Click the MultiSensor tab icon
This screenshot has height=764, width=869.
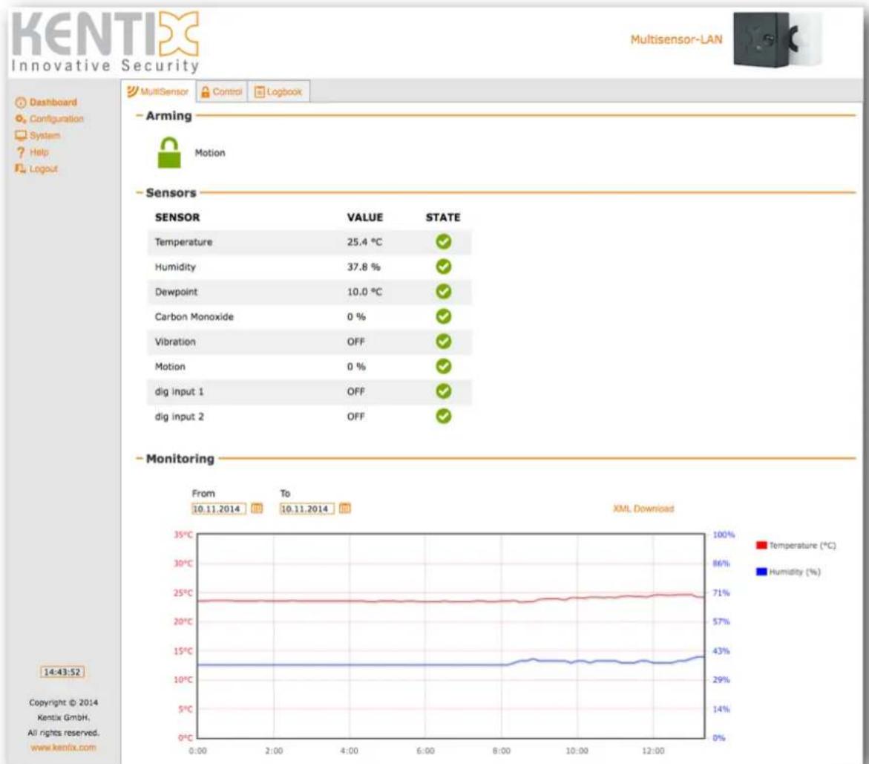[132, 91]
